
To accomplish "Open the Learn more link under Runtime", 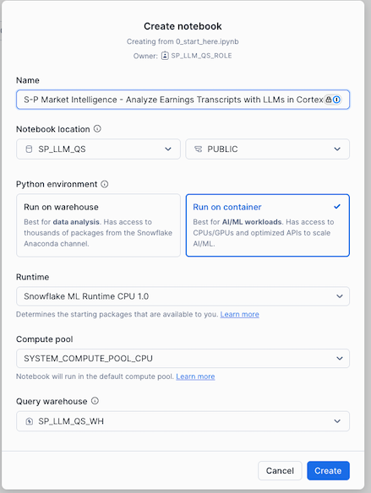I will 239,314.
